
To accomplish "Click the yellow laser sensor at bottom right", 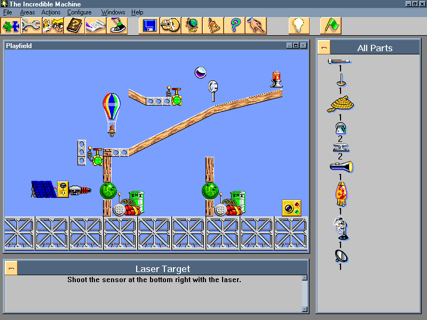I will coord(291,208).
